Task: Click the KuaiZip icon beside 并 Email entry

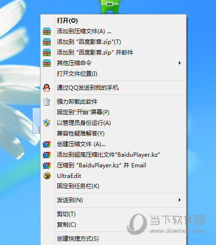Action: pos(47,165)
